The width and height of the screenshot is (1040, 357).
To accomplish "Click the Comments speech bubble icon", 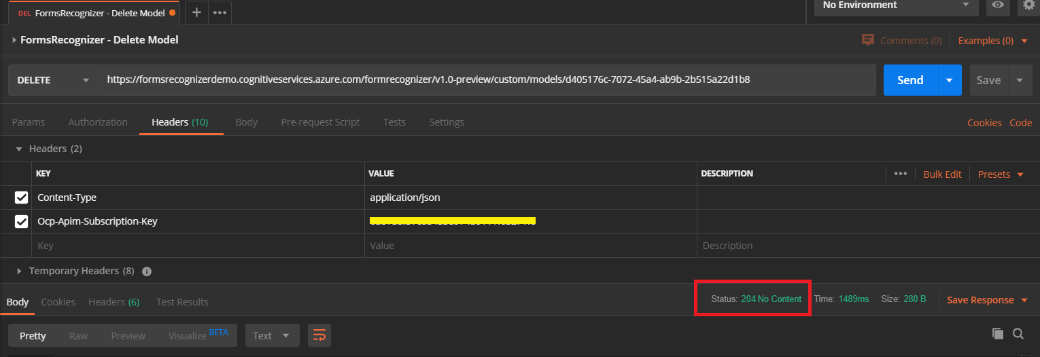I will [x=867, y=40].
